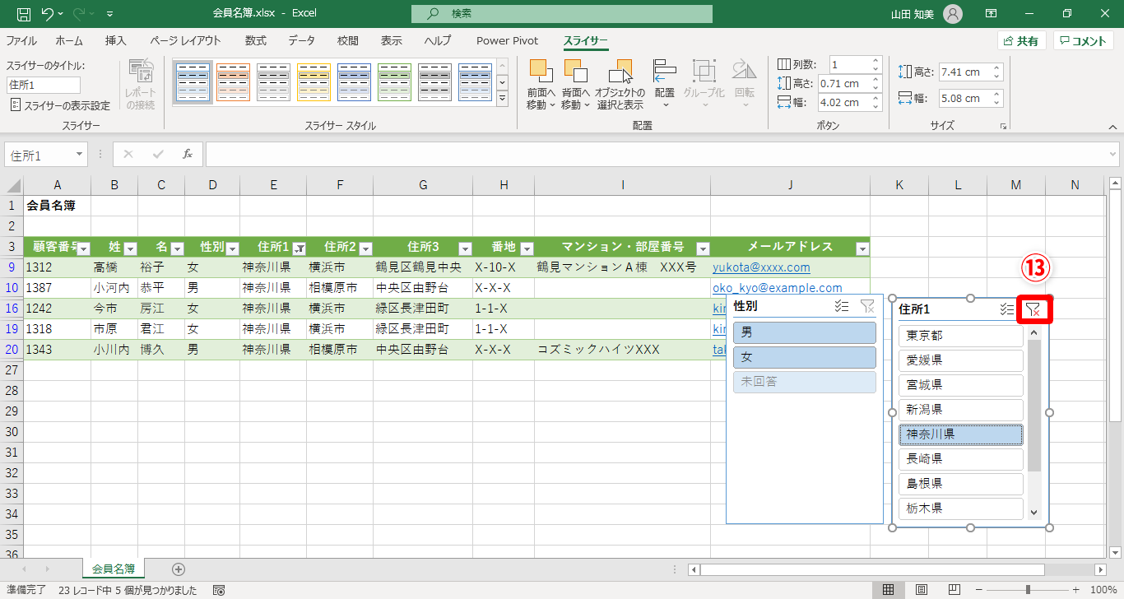Click the 共有 share button
This screenshot has height=599, width=1124.
1021,41
